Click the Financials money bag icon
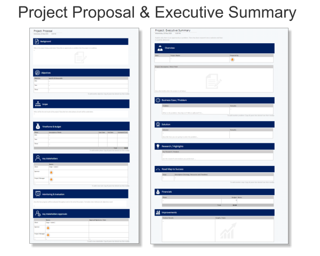The width and height of the screenshot is (320, 256). click(158, 191)
